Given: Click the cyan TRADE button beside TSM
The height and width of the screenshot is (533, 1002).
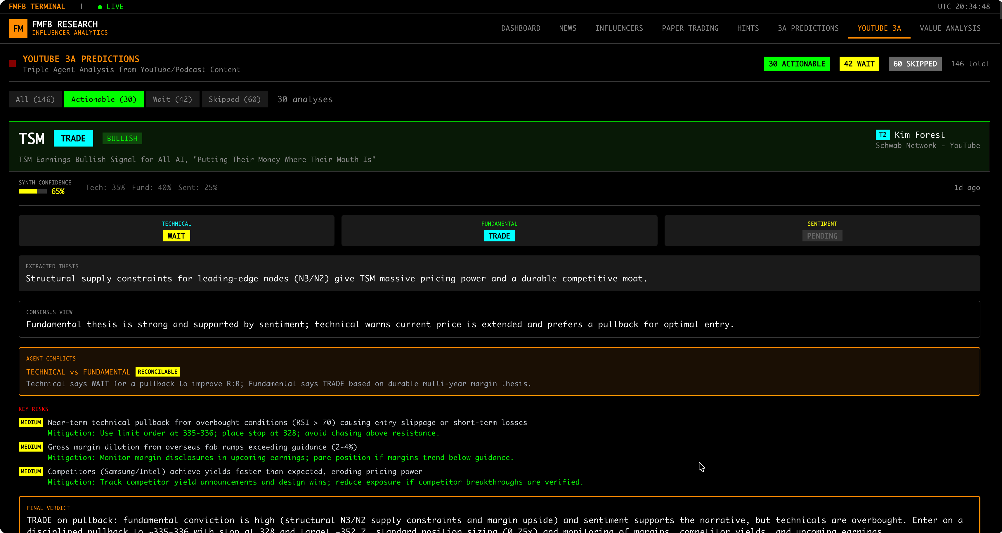Looking at the screenshot, I should coord(73,138).
